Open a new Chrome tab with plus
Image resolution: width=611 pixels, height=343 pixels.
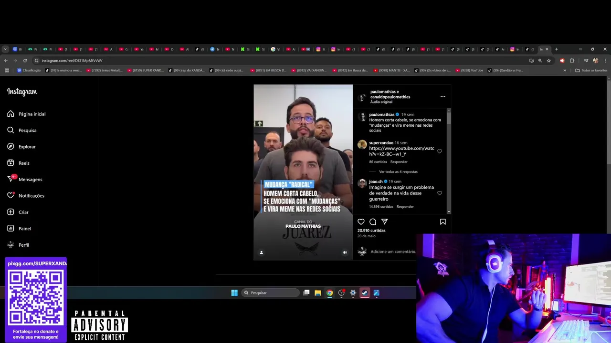point(556,49)
